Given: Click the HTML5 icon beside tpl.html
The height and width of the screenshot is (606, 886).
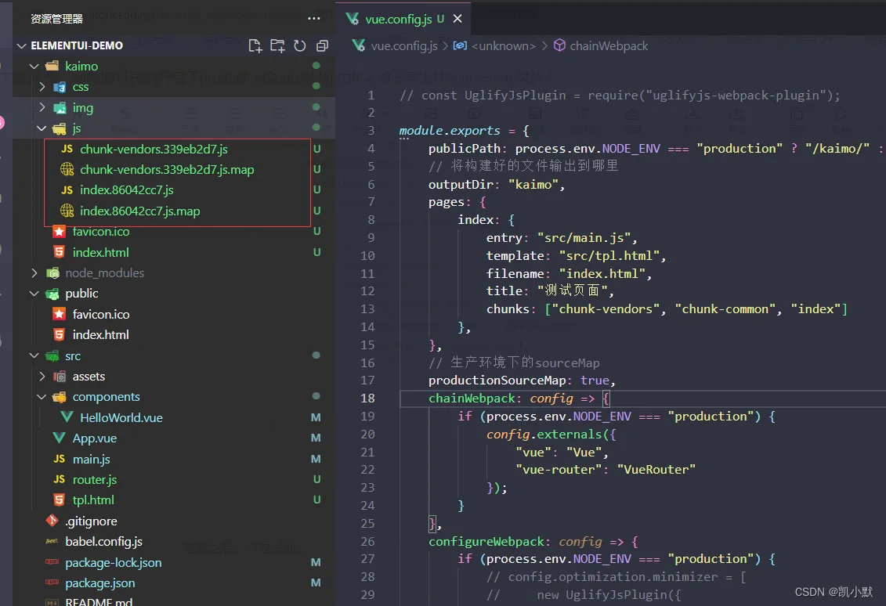Looking at the screenshot, I should [60, 500].
